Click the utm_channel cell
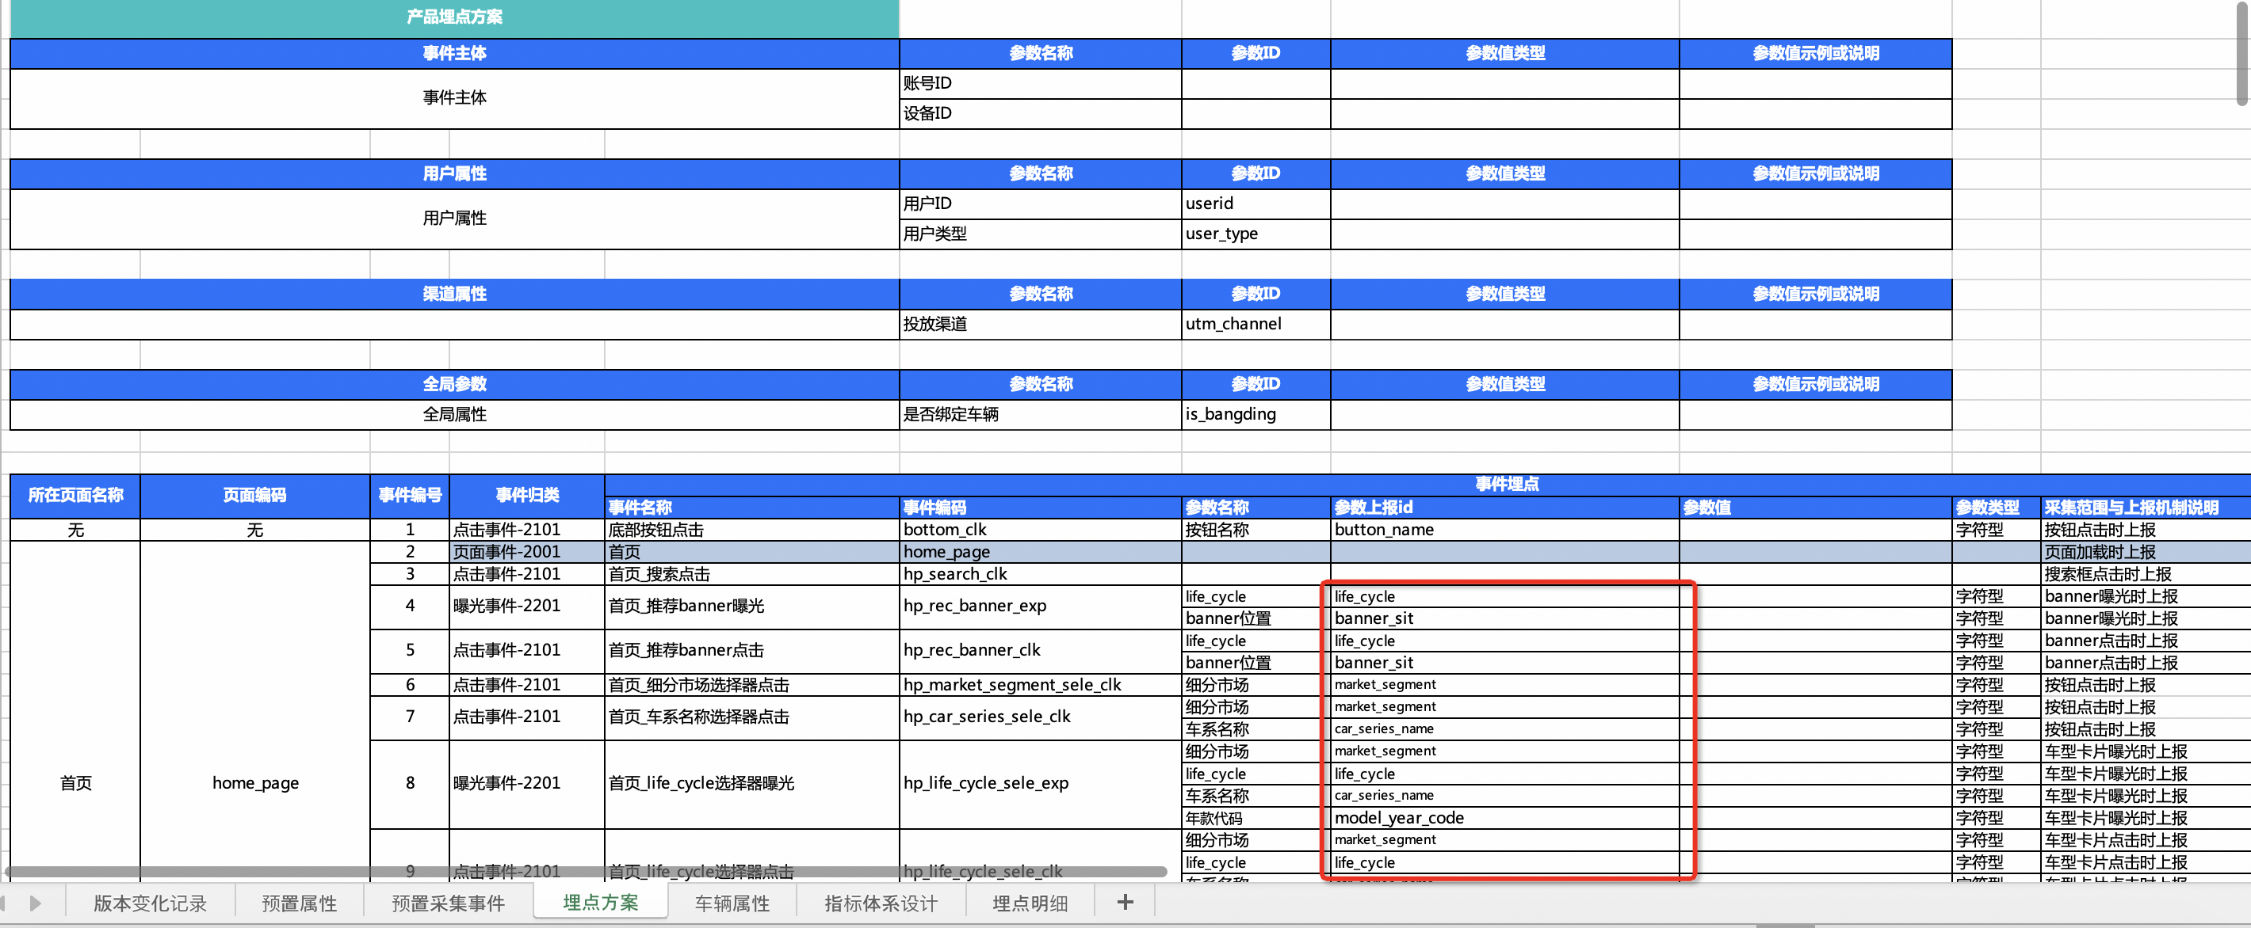Image resolution: width=2251 pixels, height=928 pixels. point(1255,324)
